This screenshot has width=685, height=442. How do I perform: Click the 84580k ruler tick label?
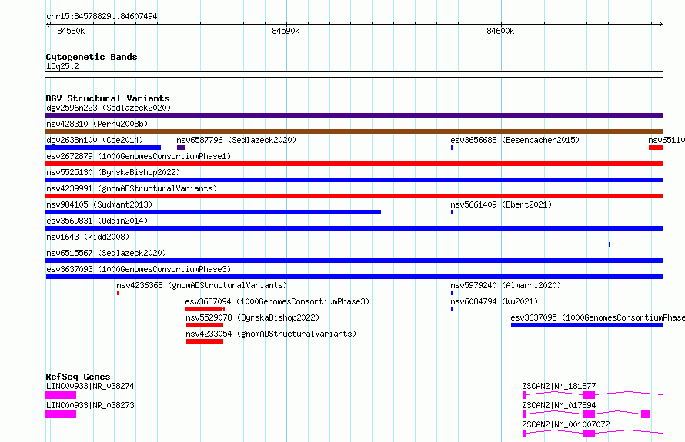pyautogui.click(x=71, y=31)
